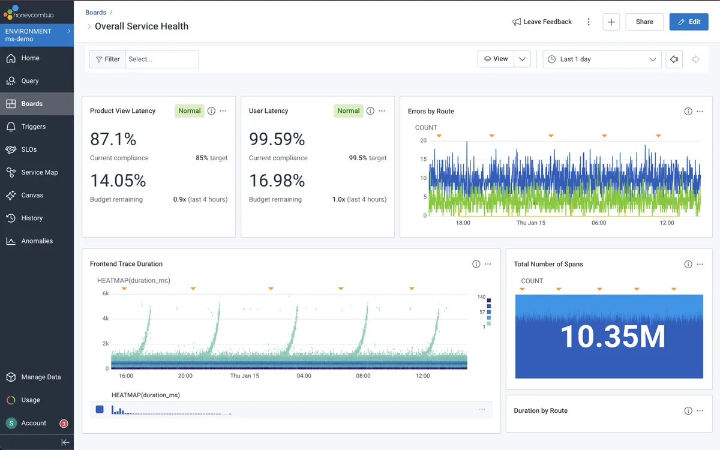Viewport: 720px width, 450px height.
Task: Click the History clock icon
Action: coord(11,218)
